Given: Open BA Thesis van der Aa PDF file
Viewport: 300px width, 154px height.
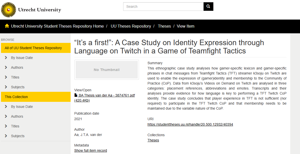Looking at the screenshot, I should pyautogui.click(x=105, y=98).
